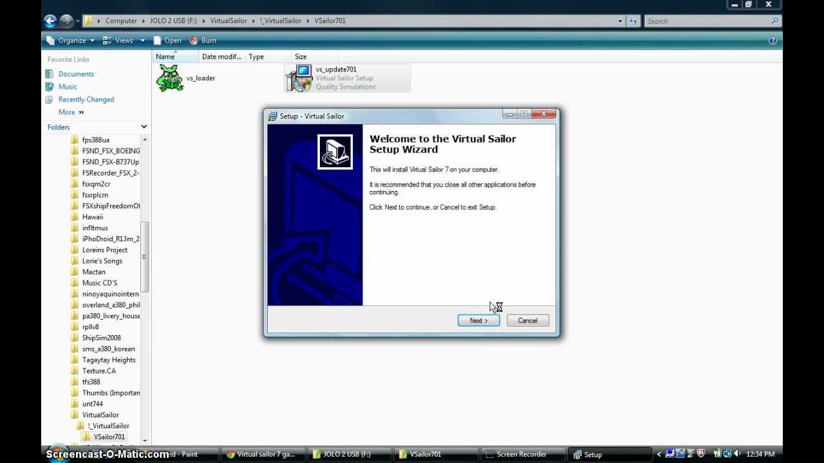Refresh the Explorer folder view

(x=633, y=21)
